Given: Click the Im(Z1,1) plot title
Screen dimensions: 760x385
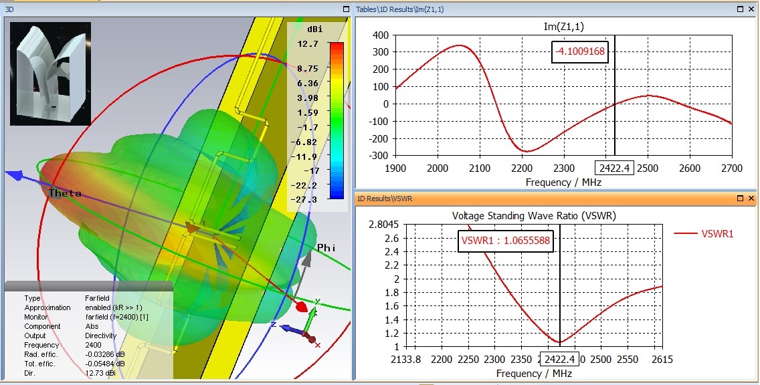Looking at the screenshot, I should (564, 27).
